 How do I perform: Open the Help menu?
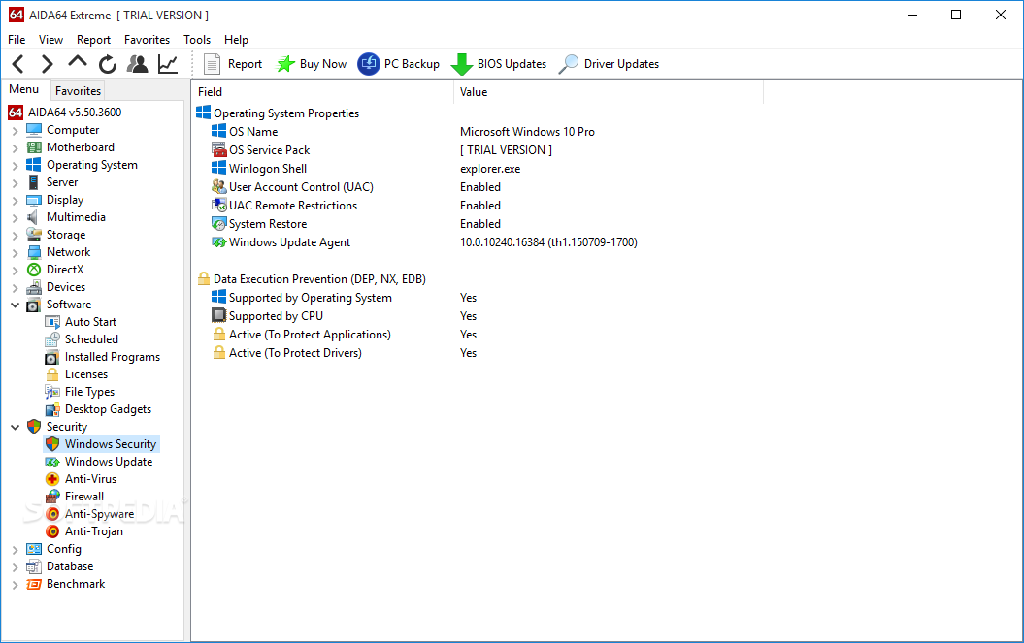pos(236,40)
